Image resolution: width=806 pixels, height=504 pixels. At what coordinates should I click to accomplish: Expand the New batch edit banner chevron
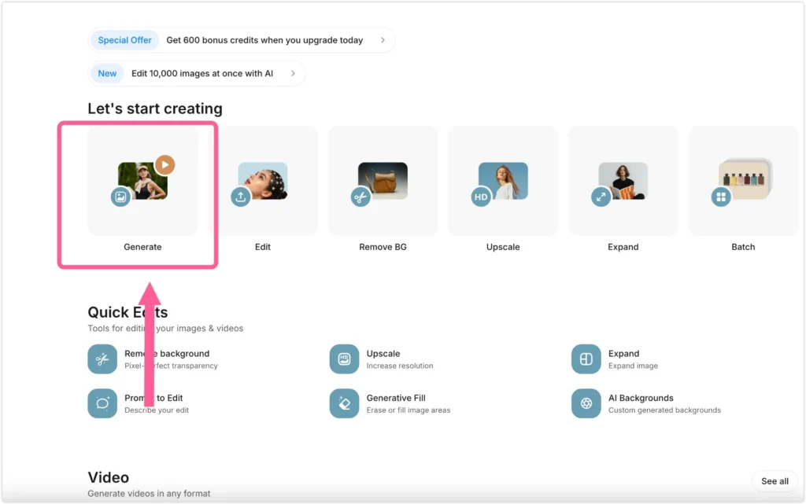tap(293, 73)
